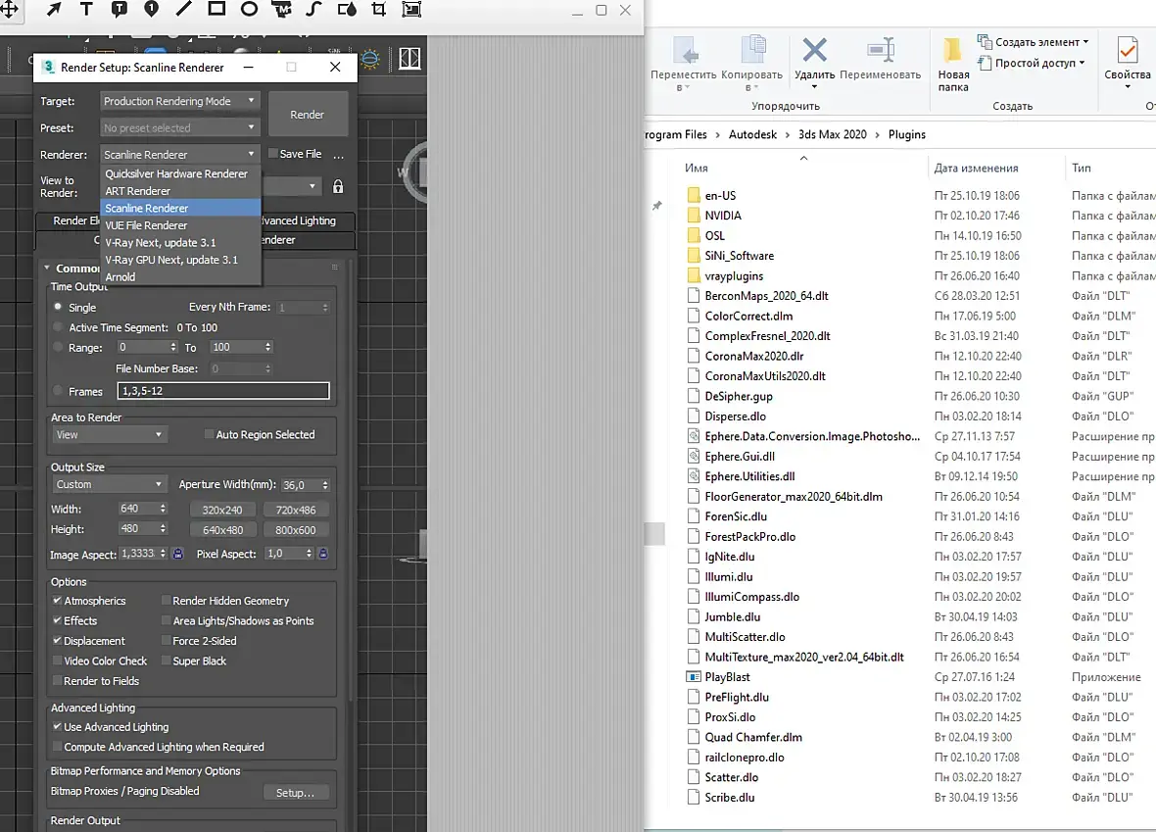Screen dimensions: 1156x832
Task: Toggle the View to Render lock icon
Action: pyautogui.click(x=338, y=186)
